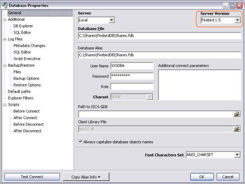
Task: Open the Restore Options page
Action: pos(27,85)
